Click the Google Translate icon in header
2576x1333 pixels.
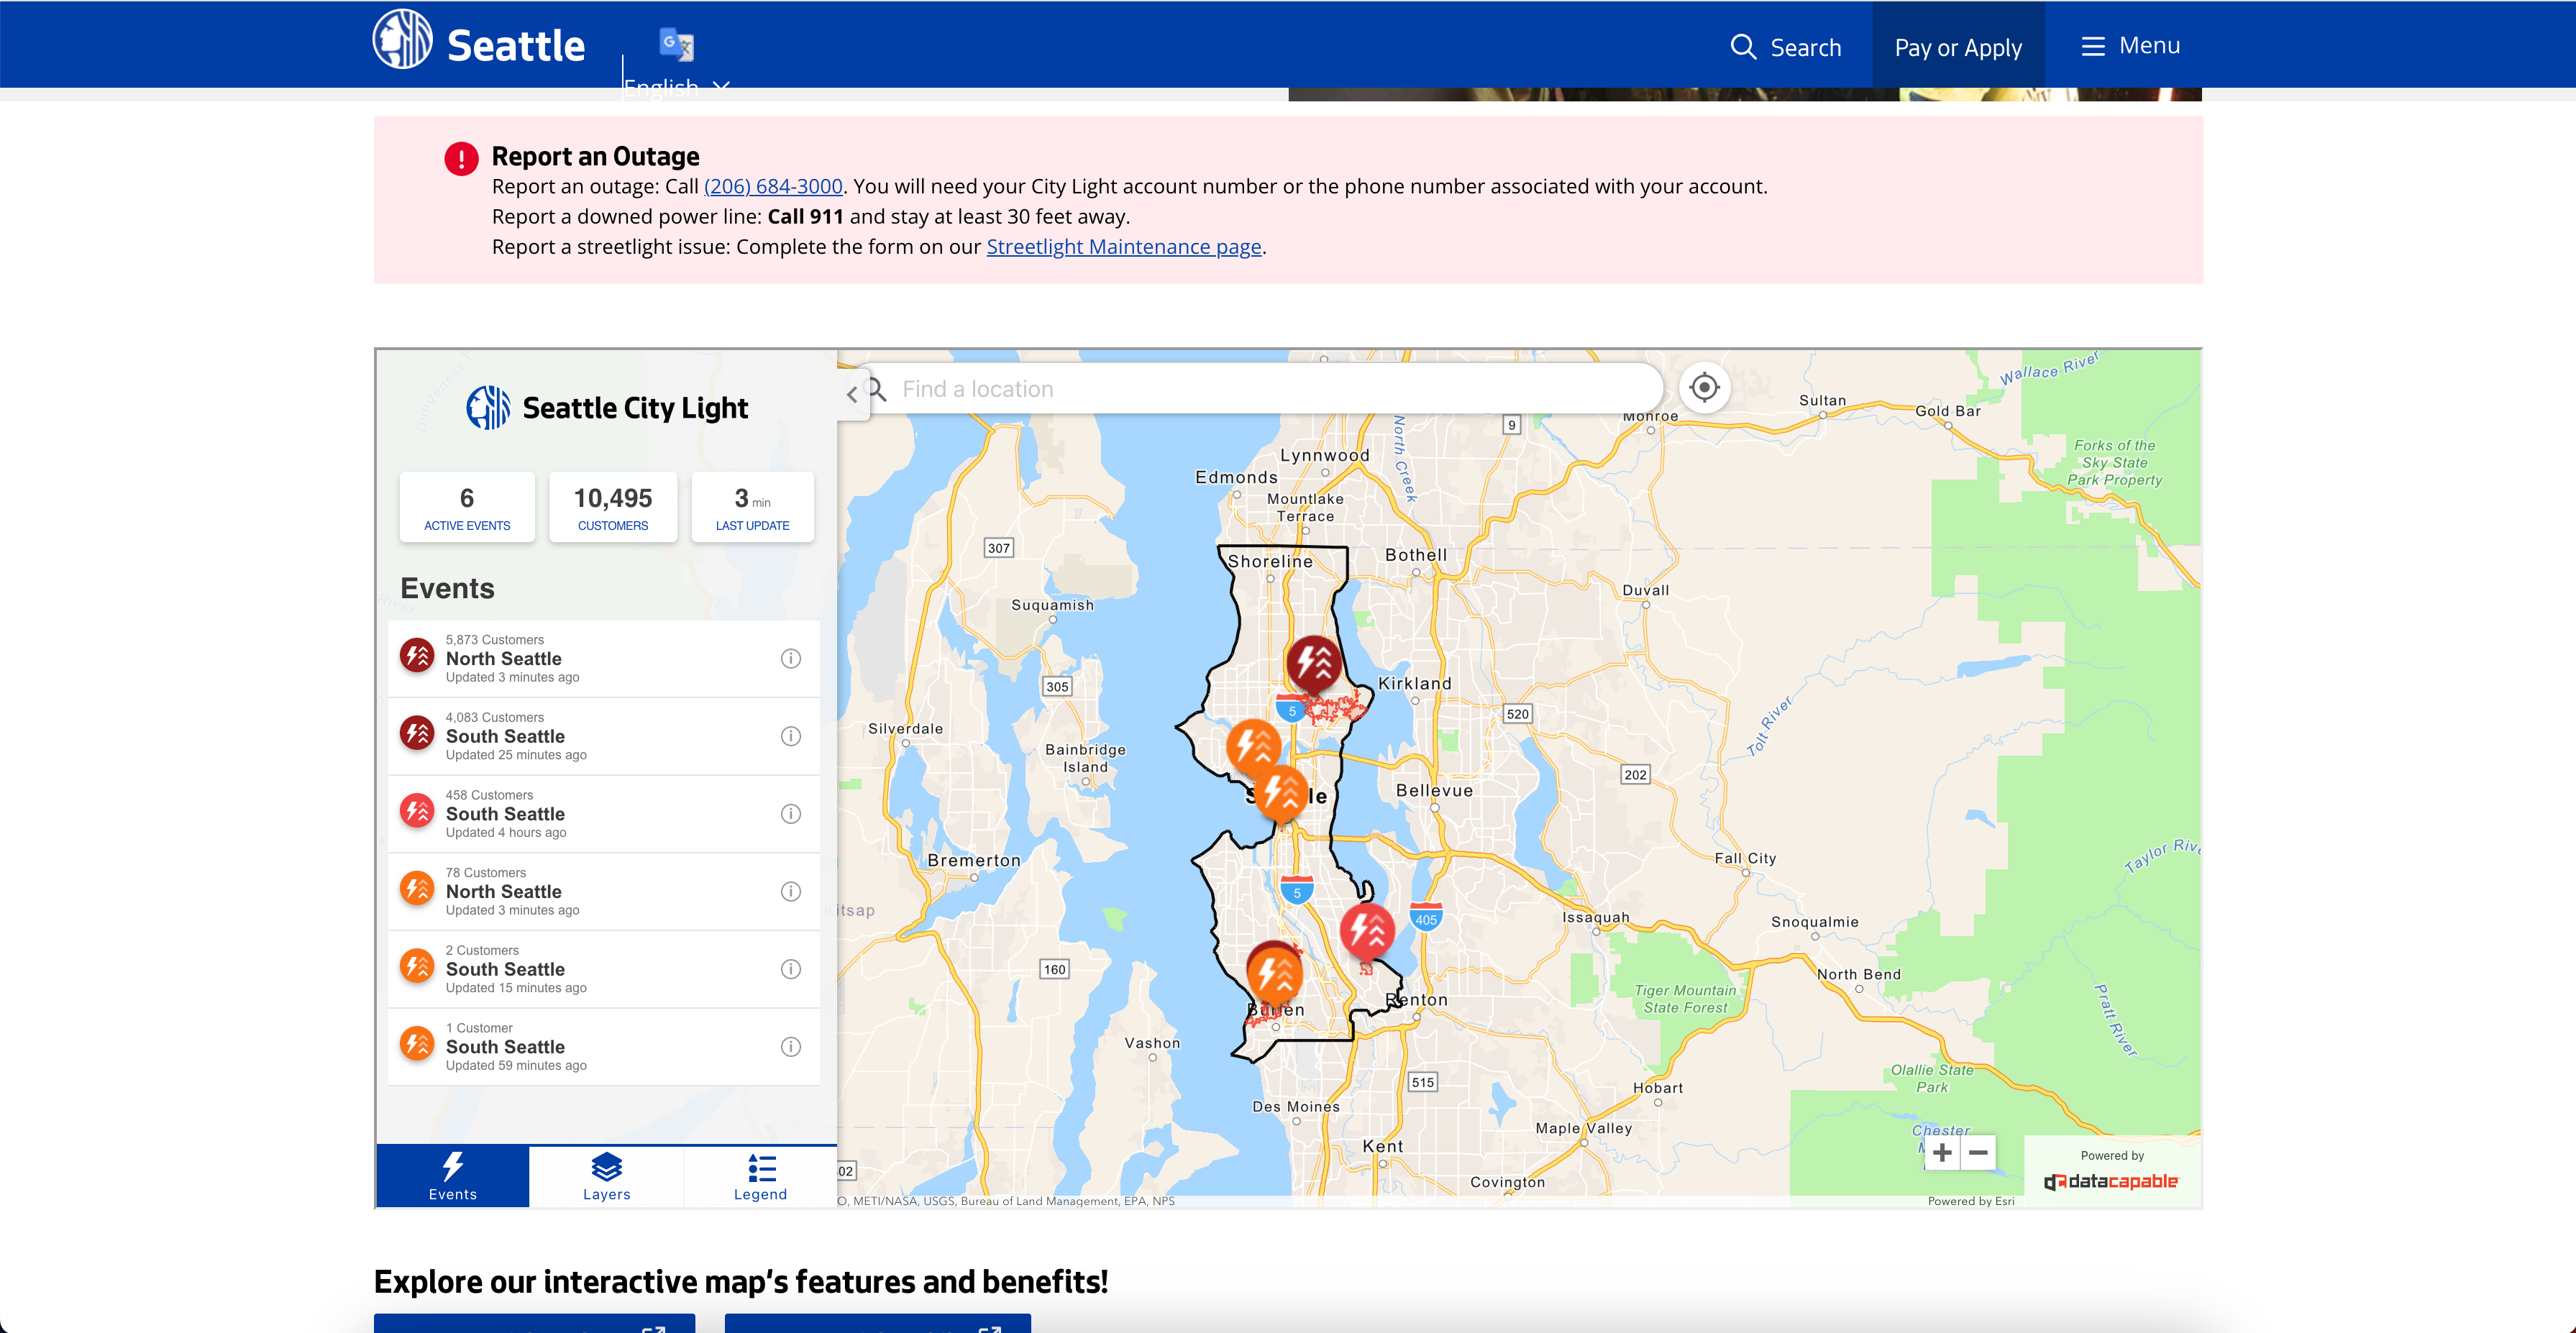(x=676, y=44)
